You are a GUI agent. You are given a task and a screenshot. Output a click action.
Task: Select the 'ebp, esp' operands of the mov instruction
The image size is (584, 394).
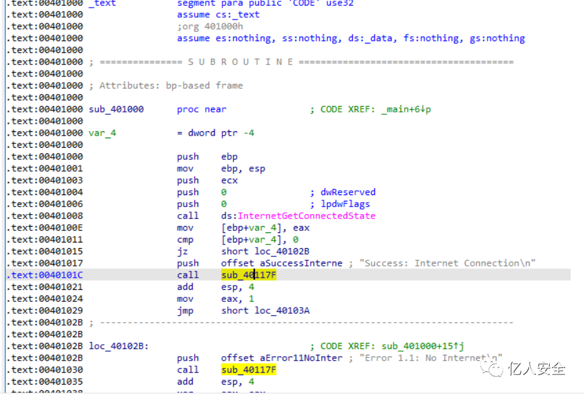tap(243, 169)
